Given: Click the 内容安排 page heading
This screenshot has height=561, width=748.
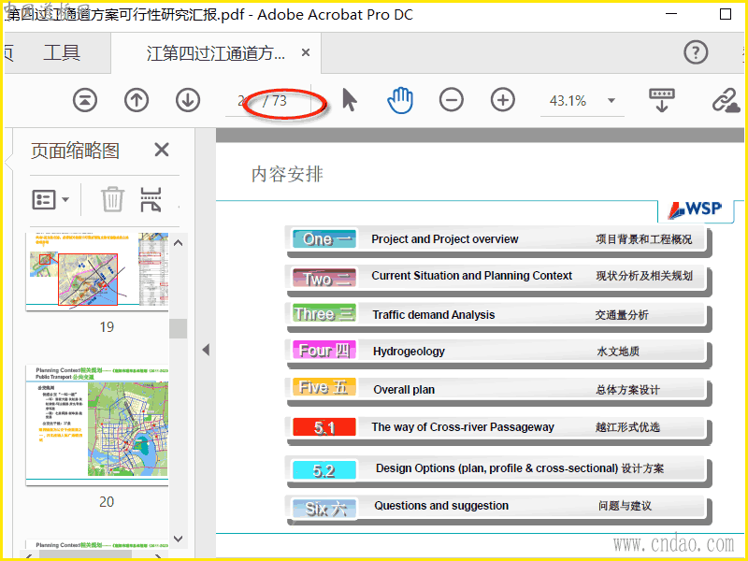Looking at the screenshot, I should 287,174.
